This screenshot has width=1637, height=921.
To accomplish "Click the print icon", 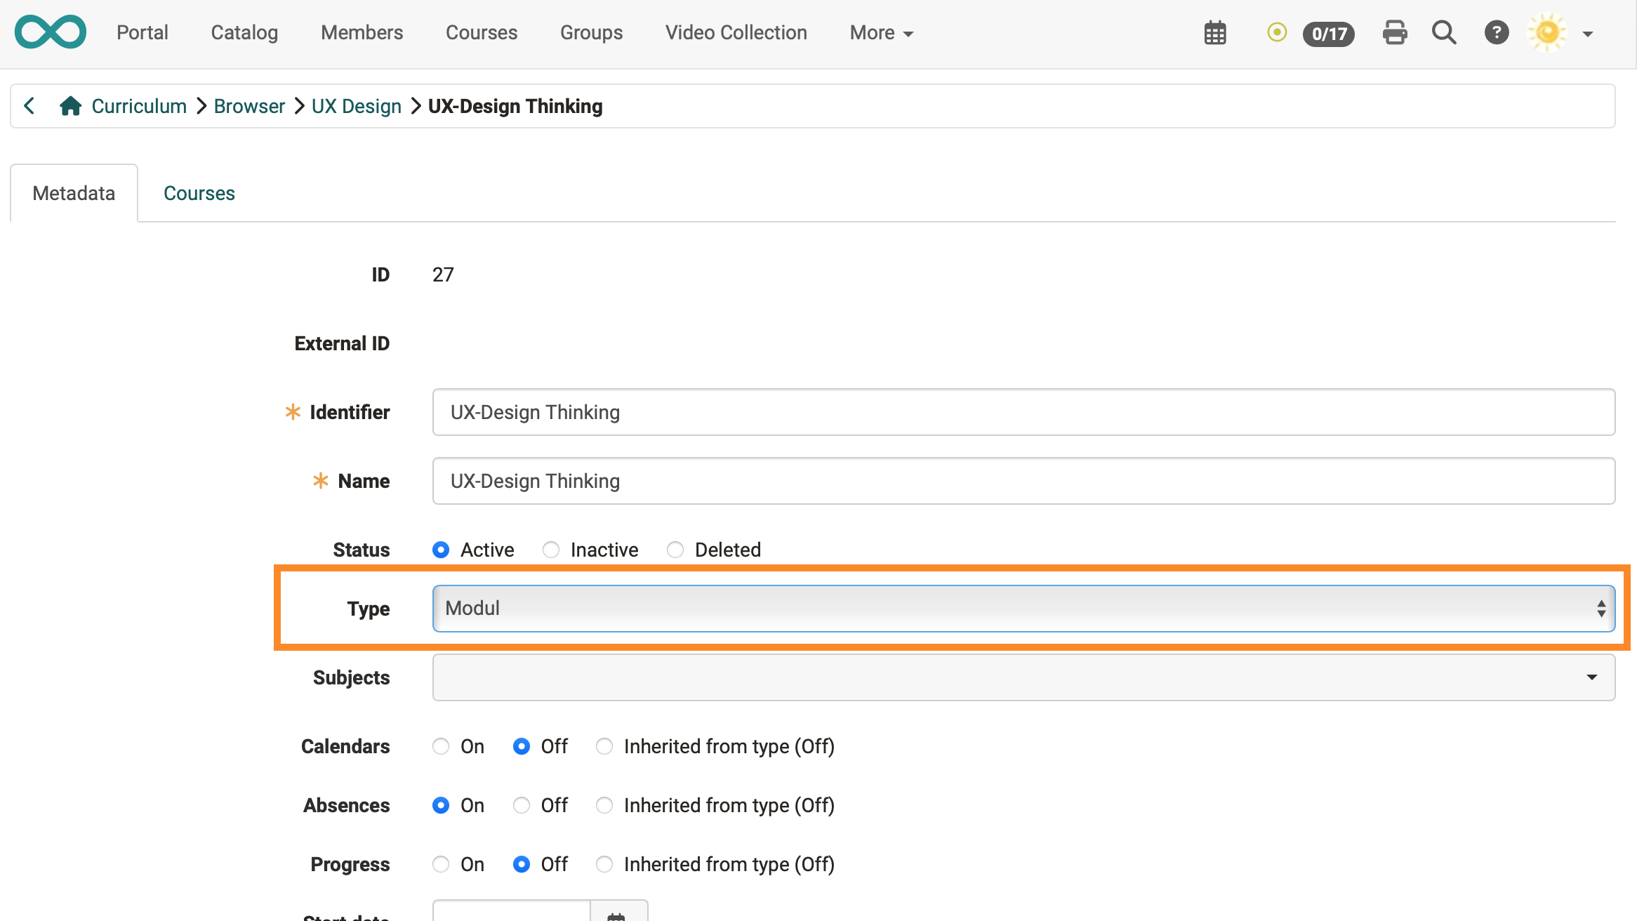I will click(1394, 32).
